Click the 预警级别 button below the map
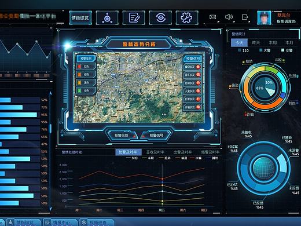 (x=122, y=135)
